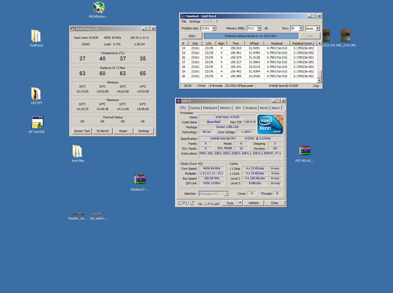393x293 pixels.
Task: Click Reset button in RealTemp
Action: (x=123, y=131)
